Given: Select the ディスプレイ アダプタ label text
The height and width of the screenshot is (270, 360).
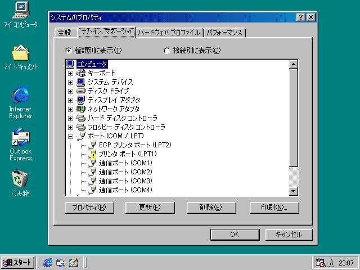Looking at the screenshot, I should click(114, 100).
